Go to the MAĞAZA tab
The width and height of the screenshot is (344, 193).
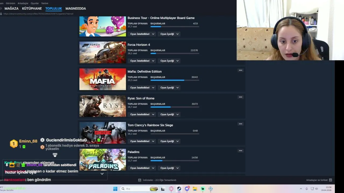12,9
